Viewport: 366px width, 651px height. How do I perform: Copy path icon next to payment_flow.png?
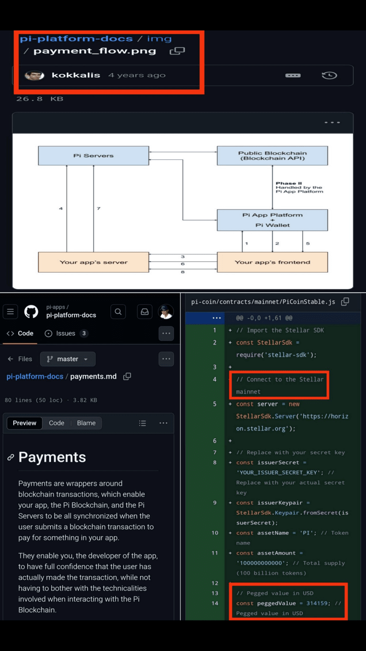[x=177, y=51]
